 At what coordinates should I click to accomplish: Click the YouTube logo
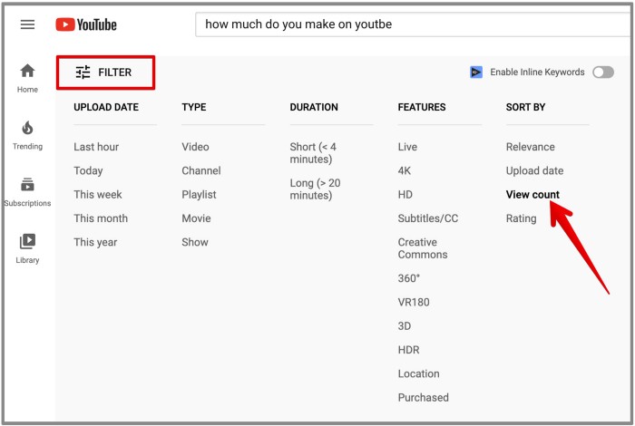[x=86, y=24]
